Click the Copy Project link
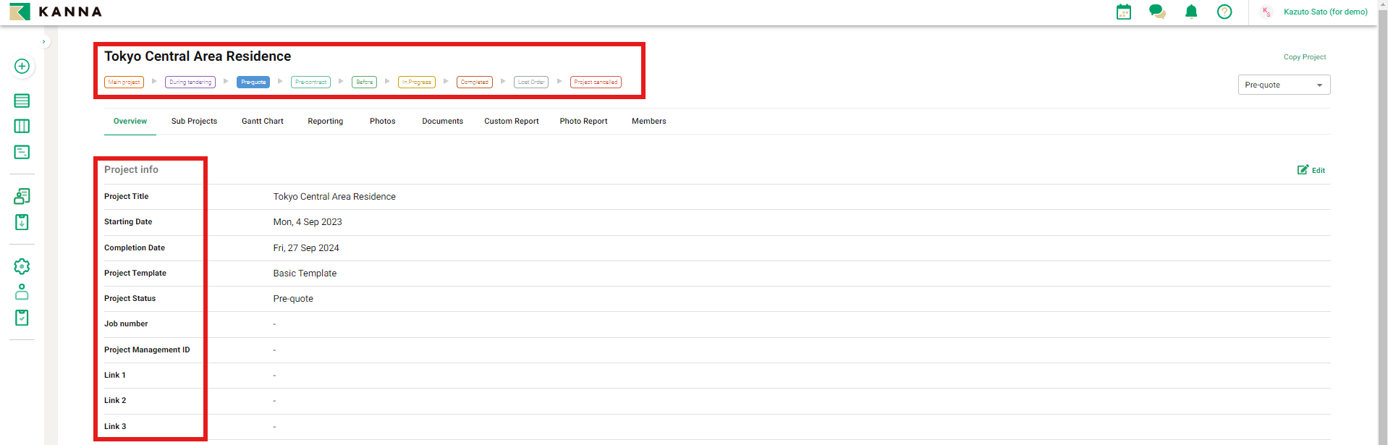The height and width of the screenshot is (445, 1388). 1304,56
